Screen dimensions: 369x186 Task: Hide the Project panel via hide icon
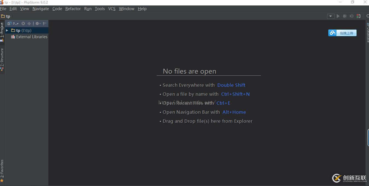tap(45, 23)
